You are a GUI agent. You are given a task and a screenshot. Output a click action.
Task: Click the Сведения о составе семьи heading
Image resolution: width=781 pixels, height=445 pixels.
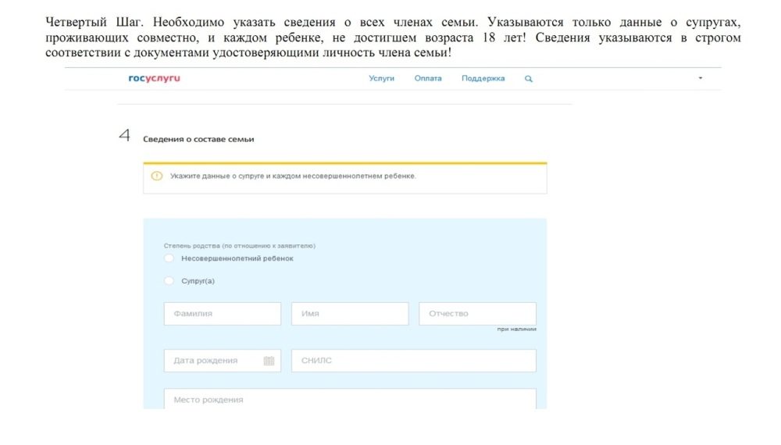click(198, 139)
